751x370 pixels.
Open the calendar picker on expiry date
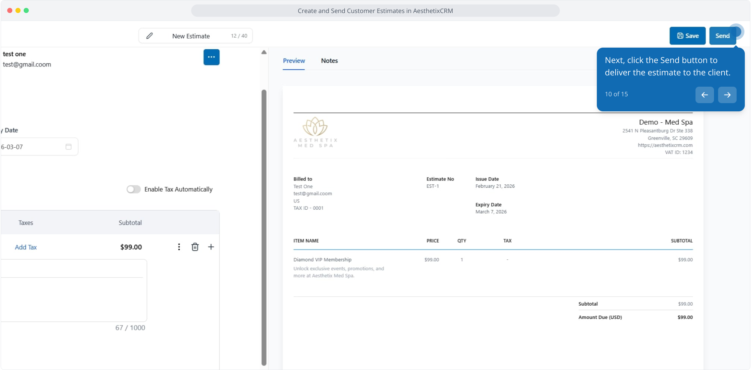click(x=69, y=147)
